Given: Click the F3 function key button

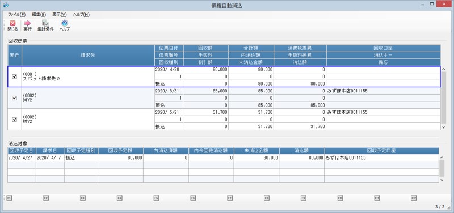Looking at the screenshot, I should [x=82, y=198].
